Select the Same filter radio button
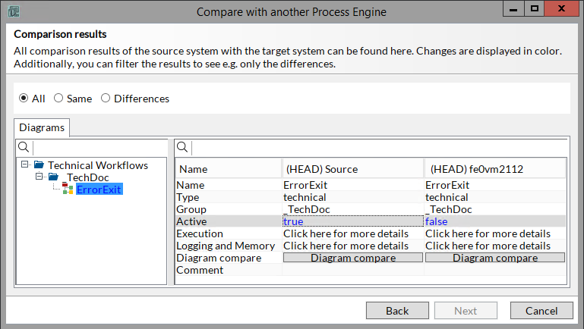 [58, 99]
